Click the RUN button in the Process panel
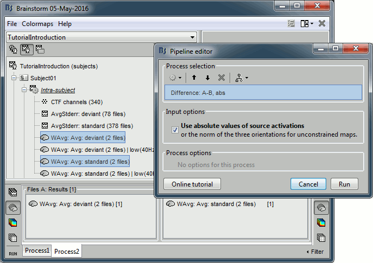Screen dimensions: 373x263 12,253
